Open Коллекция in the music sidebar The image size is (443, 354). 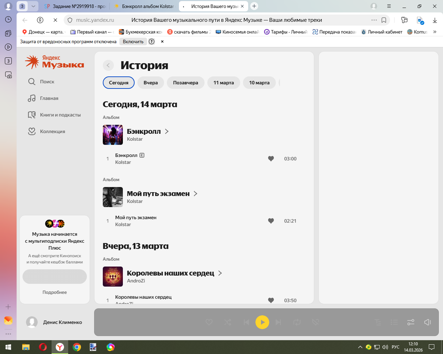(x=46, y=131)
